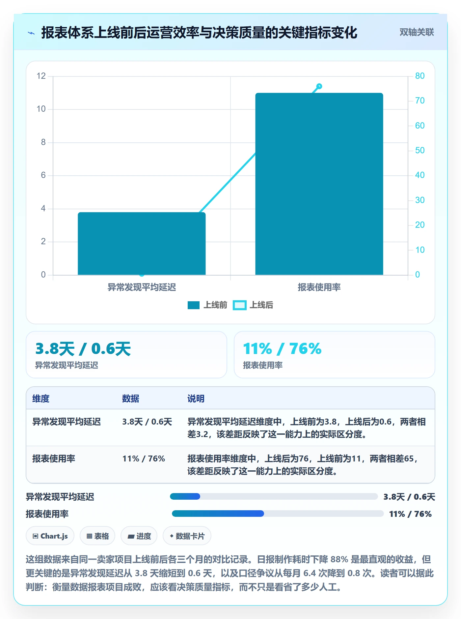Click the 11% / 76% table data cell

tap(144, 458)
